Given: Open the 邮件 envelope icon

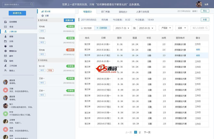Looking at the screenshot, I should click(x=5, y=56).
